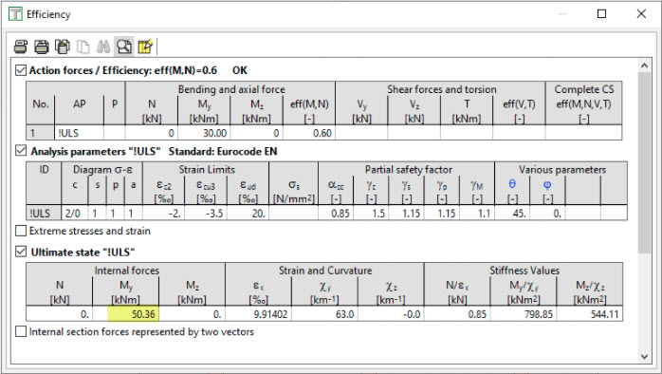
Task: Select the -3.5 strain limit cell
Action: [x=206, y=214]
